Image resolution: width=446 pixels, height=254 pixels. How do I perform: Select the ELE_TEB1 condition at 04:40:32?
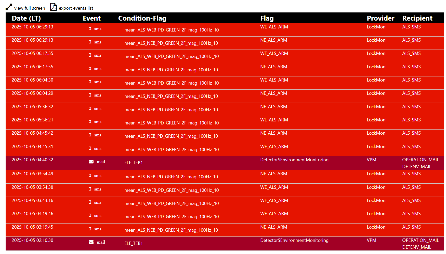[x=134, y=163]
